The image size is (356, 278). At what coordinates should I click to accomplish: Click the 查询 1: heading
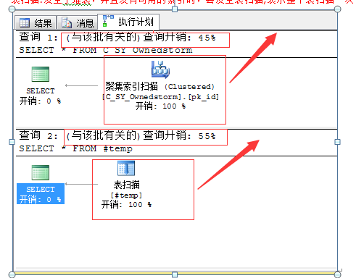tap(38, 38)
